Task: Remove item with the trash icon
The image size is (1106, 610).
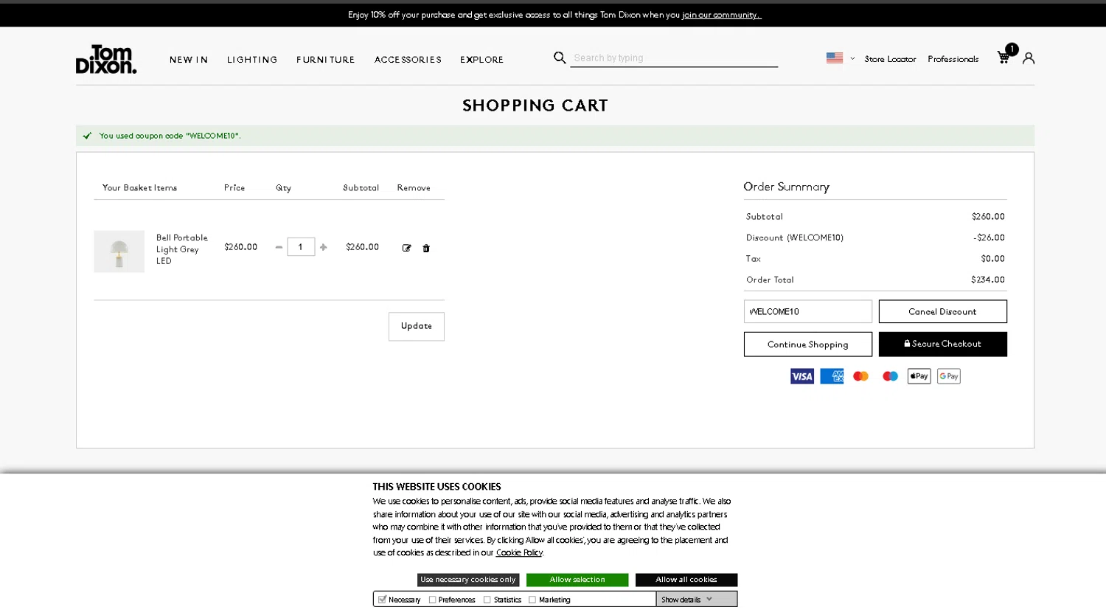Action: pos(426,248)
